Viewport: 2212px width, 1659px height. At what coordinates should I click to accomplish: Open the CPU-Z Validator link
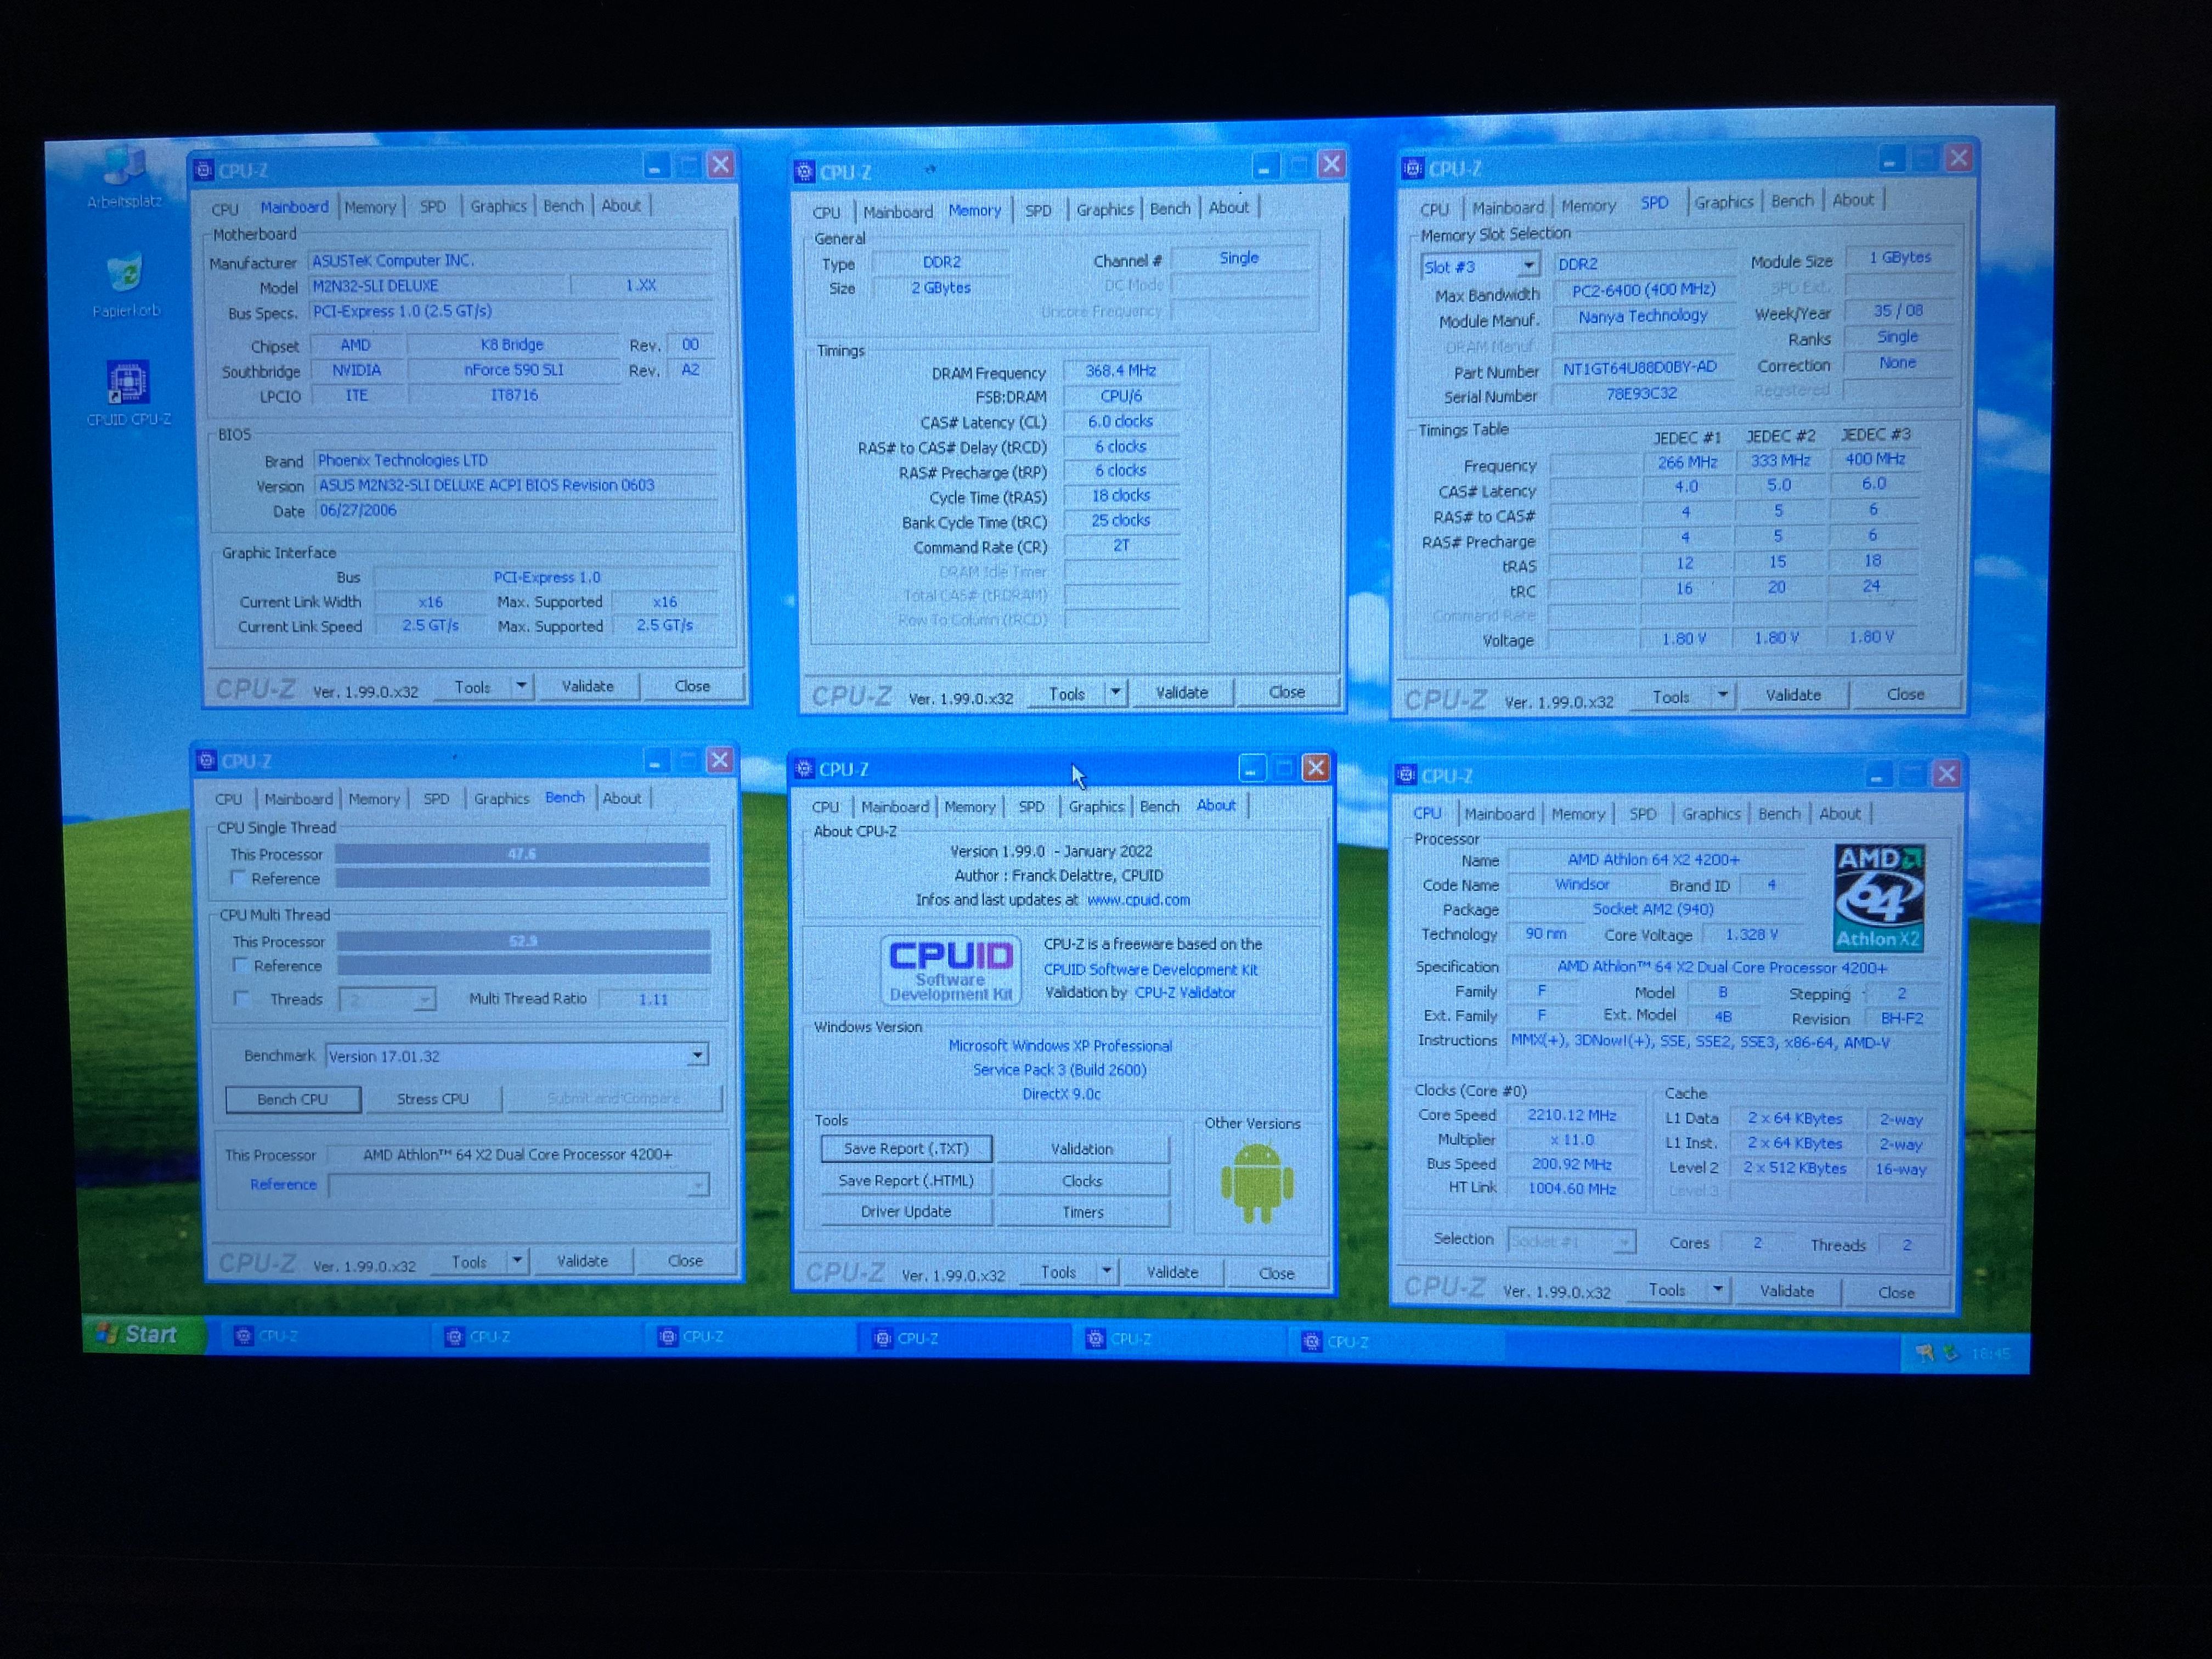coord(1185,992)
